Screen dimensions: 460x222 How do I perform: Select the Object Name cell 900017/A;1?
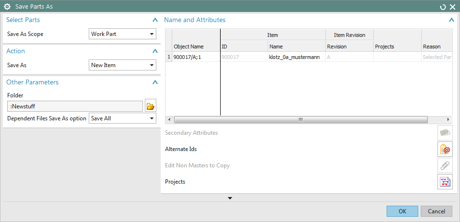click(x=196, y=57)
